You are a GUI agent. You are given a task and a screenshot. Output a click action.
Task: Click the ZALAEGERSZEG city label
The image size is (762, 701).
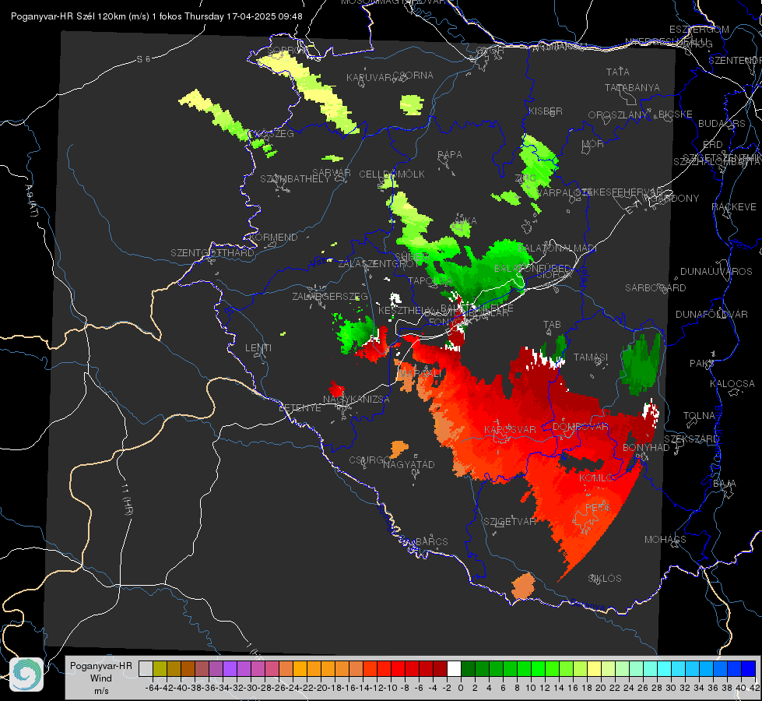coord(330,296)
